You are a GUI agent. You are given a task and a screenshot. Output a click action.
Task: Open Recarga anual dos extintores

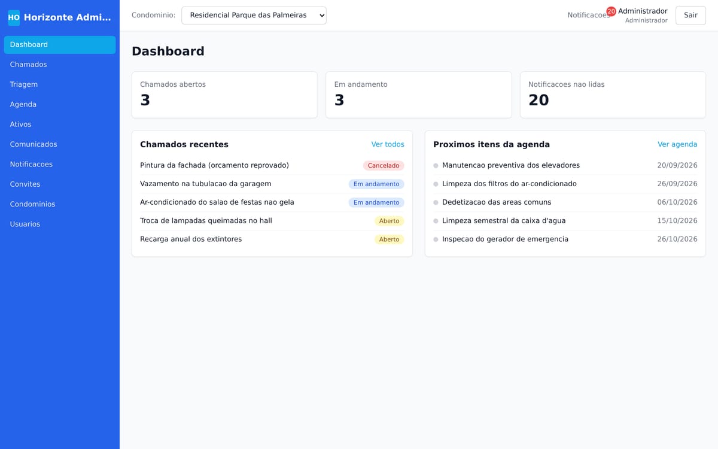191,239
